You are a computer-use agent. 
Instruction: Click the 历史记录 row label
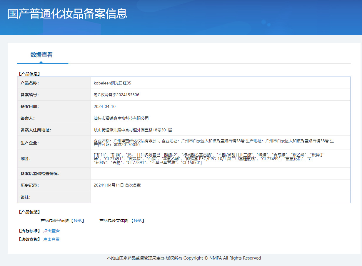pos(29,185)
